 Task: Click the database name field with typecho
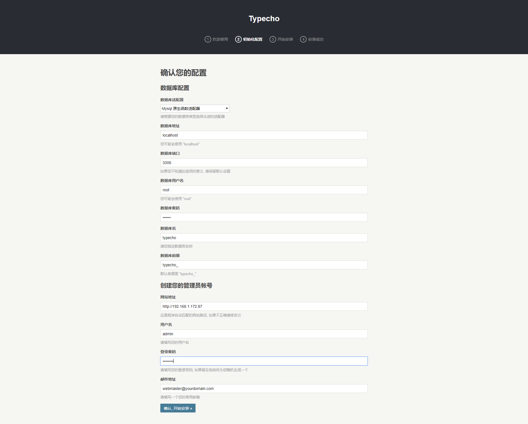point(264,238)
